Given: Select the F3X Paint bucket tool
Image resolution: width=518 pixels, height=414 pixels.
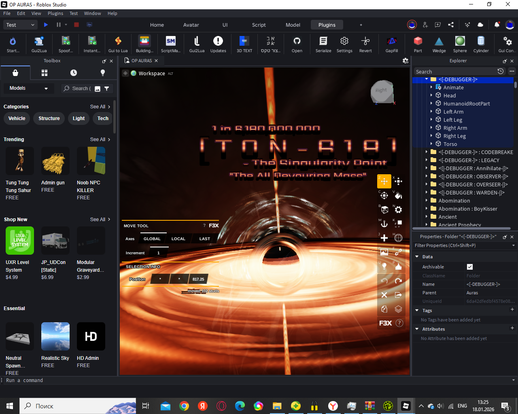Looking at the screenshot, I should pyautogui.click(x=399, y=196).
